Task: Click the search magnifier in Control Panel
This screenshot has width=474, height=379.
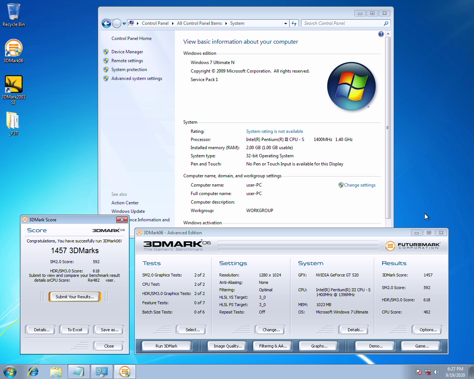Action: 386,23
